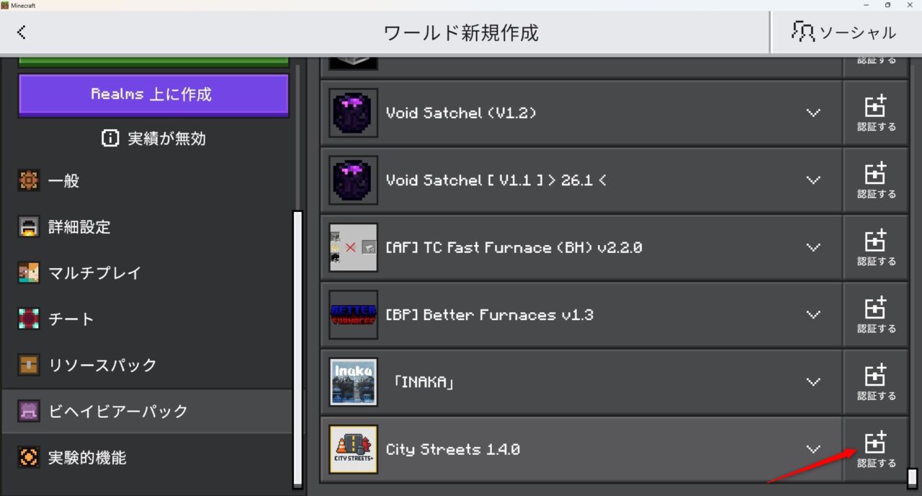The width and height of the screenshot is (922, 496).
Task: Click the Realms 上に作成 button
Action: pyautogui.click(x=153, y=94)
